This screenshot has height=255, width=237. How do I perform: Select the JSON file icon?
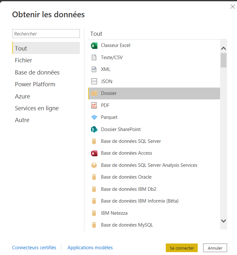click(94, 81)
